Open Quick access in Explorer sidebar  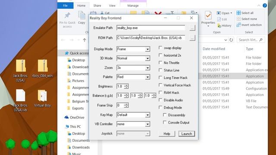tap(77, 53)
